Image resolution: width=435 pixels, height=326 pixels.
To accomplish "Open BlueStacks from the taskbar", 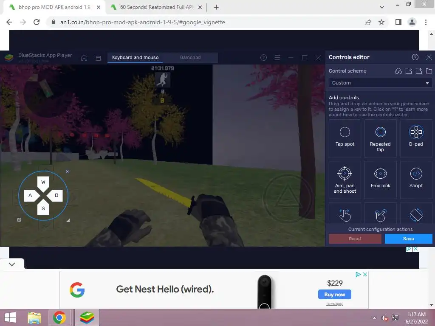I will [x=87, y=318].
